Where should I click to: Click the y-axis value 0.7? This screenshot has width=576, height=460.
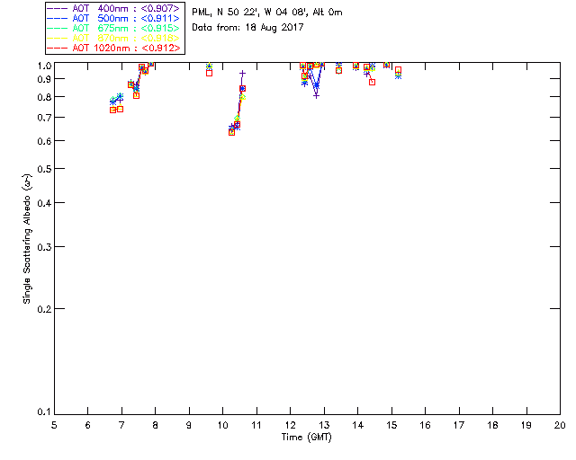(44, 118)
